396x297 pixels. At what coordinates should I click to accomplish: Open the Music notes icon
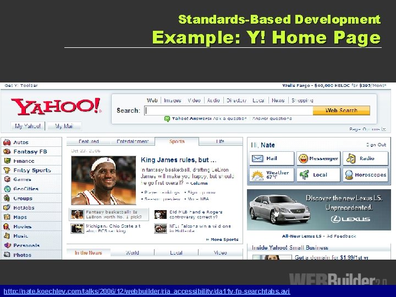pyautogui.click(x=7, y=236)
